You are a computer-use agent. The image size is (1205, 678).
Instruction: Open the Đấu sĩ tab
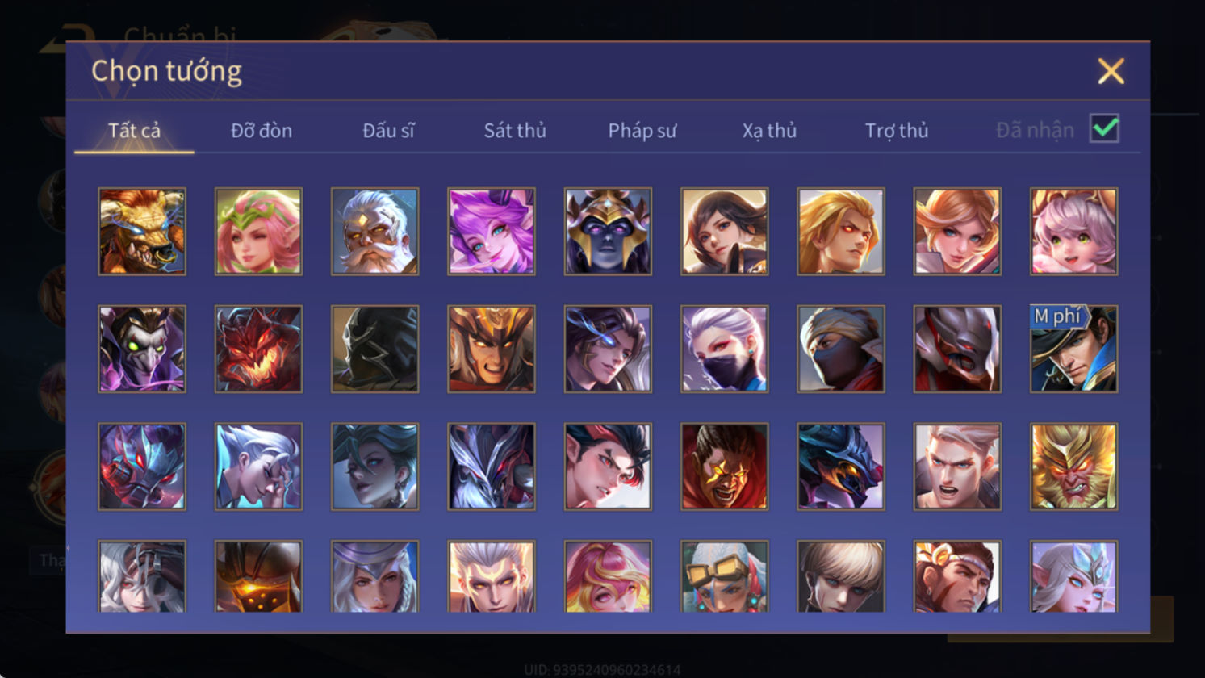(x=388, y=130)
